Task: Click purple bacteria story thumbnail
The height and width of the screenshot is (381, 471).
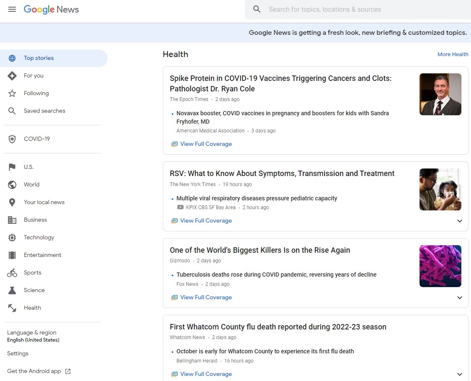Action: [x=440, y=266]
